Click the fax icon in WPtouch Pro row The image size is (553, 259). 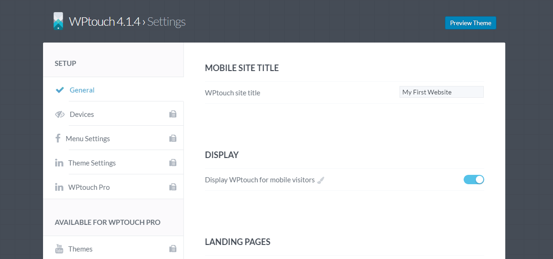click(x=173, y=187)
